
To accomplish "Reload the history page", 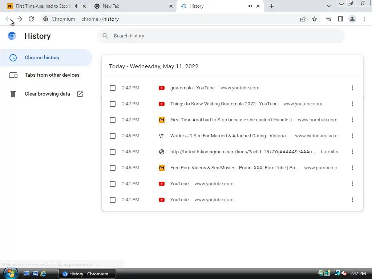I will point(31,19).
